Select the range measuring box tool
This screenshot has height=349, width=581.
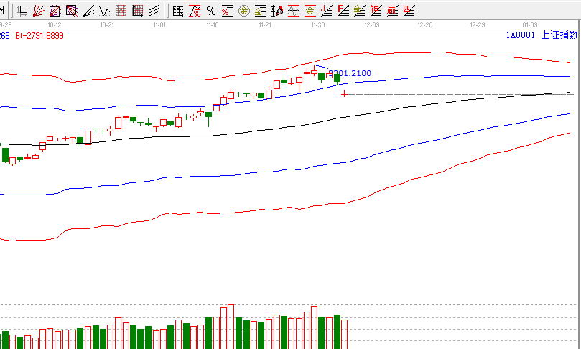[22, 11]
